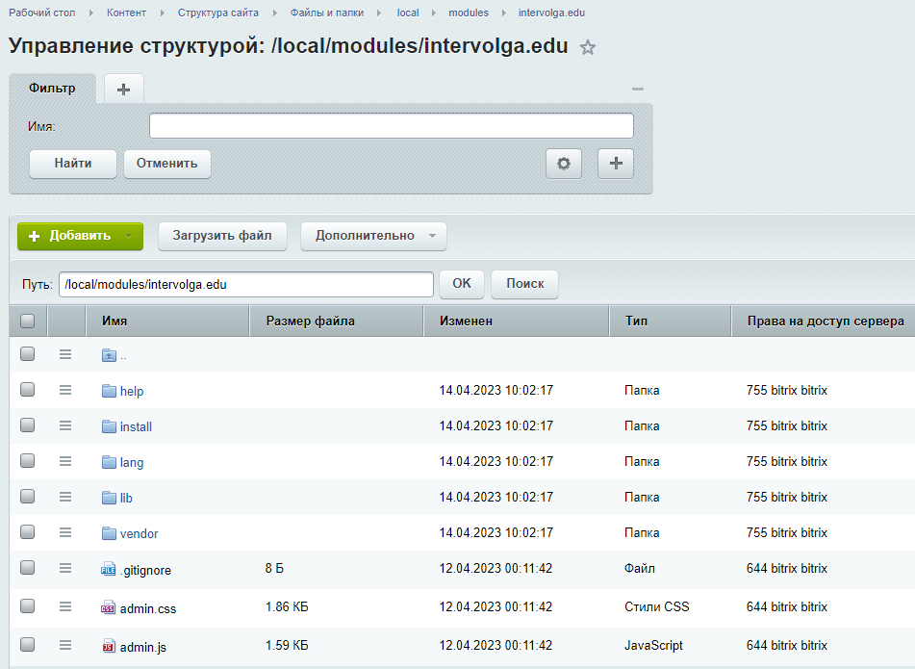Add page to favorites star icon

588,48
